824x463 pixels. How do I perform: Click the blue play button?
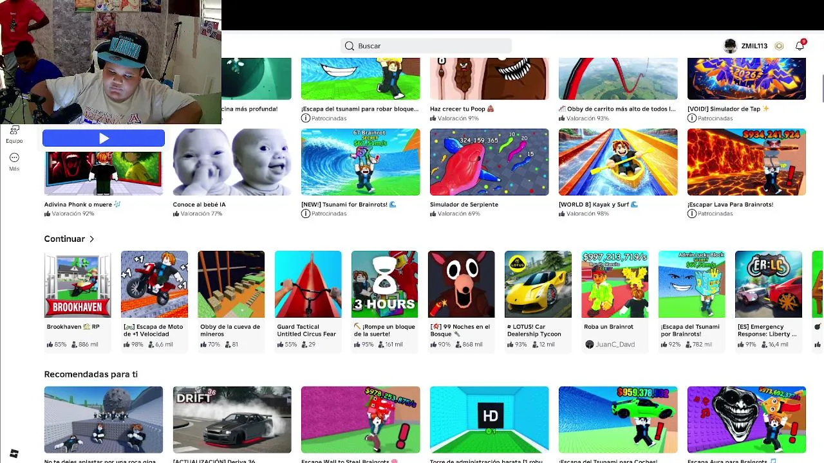(x=104, y=138)
